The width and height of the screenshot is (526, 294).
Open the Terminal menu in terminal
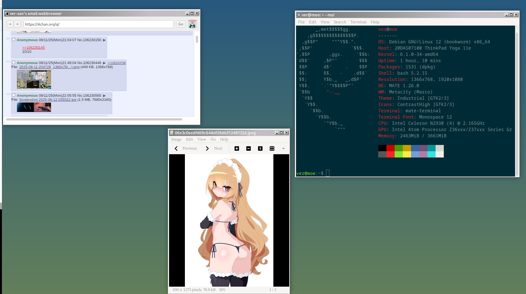pos(358,22)
